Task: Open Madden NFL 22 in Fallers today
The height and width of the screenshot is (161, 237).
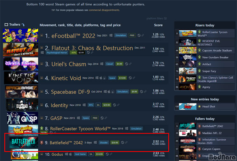Action: click(212, 133)
